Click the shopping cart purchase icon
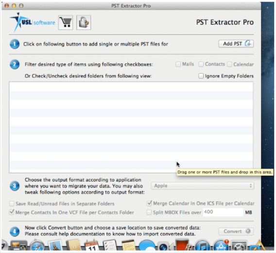276x253 pixels. pos(66,22)
